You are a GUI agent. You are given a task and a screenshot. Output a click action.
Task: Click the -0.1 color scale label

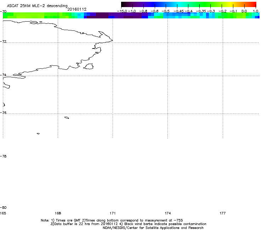233,11
